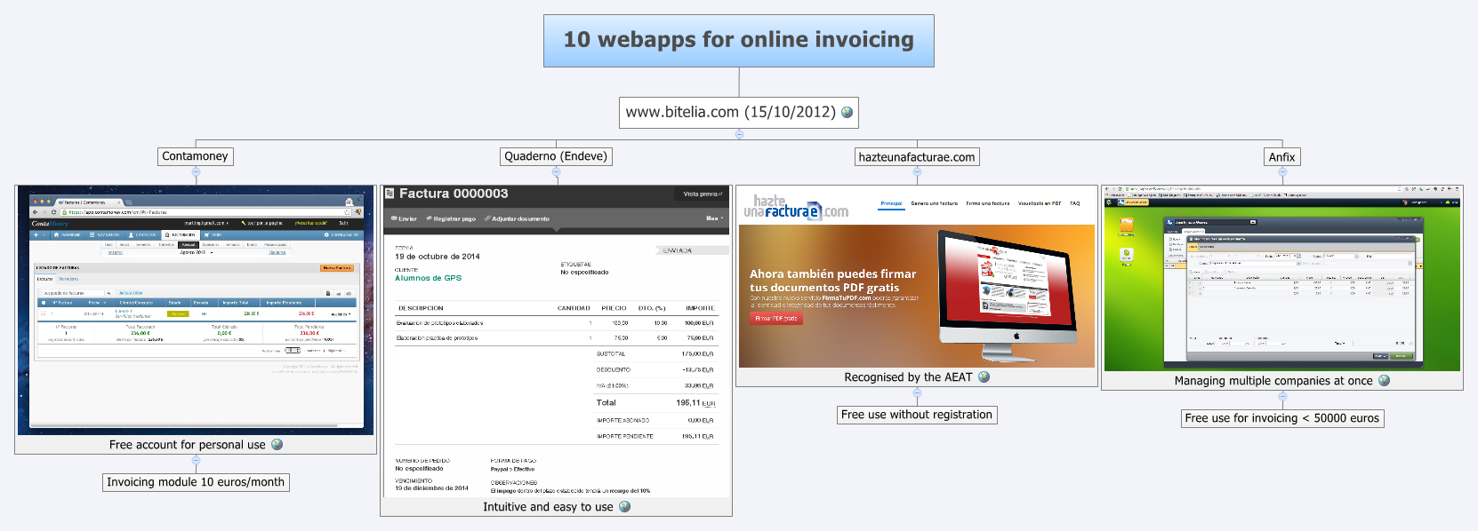Image resolution: width=1478 pixels, height=531 pixels.
Task: Select the "10 webapps for online invoicing" central topic
Action: tap(738, 40)
